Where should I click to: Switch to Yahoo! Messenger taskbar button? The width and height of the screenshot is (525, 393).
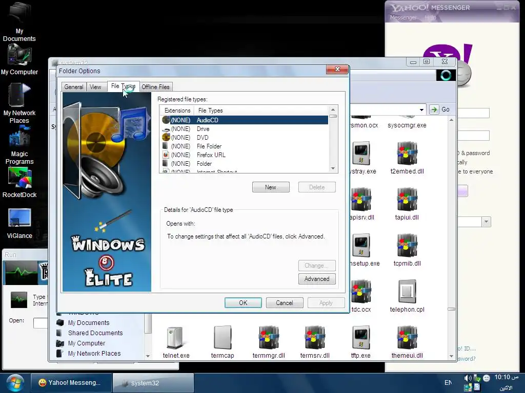click(x=71, y=383)
